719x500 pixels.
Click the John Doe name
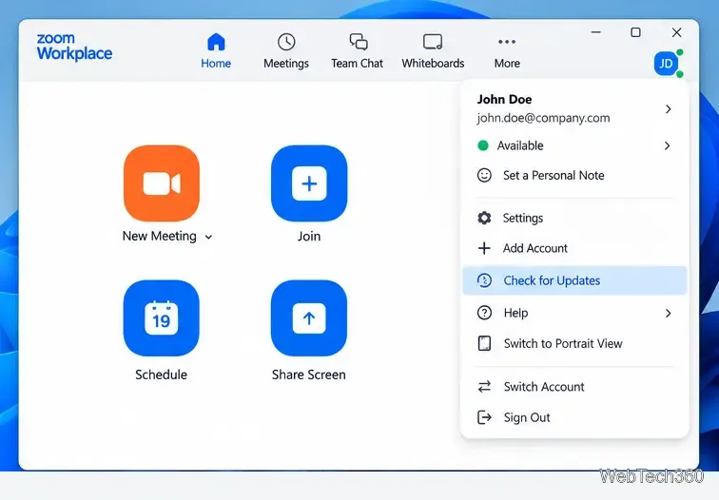(x=504, y=100)
